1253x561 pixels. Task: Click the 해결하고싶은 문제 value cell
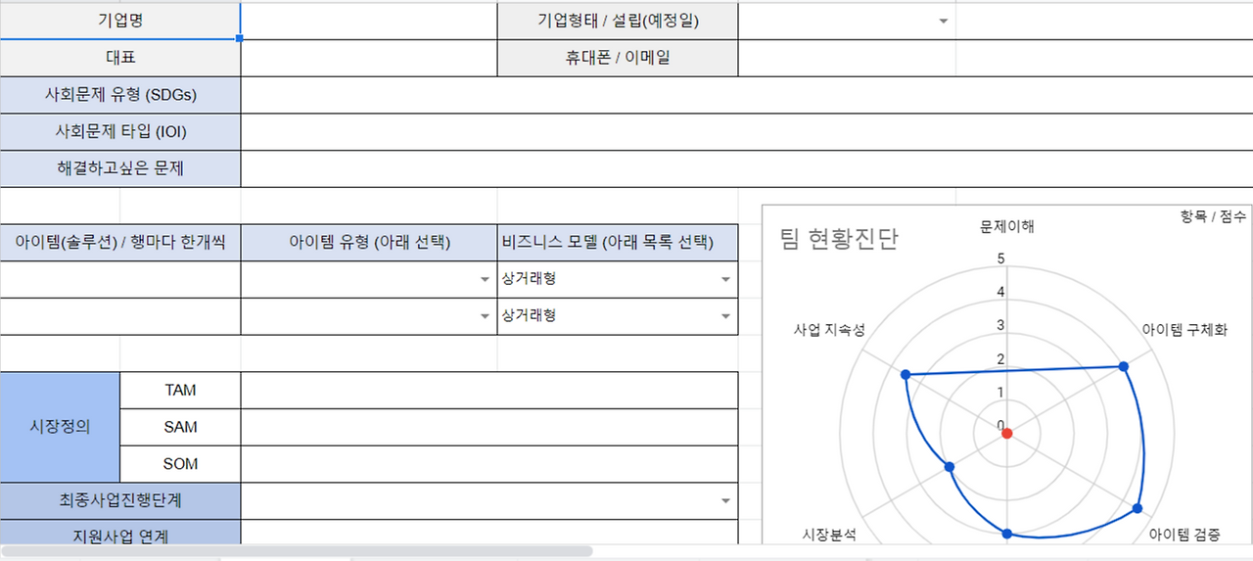(x=747, y=168)
